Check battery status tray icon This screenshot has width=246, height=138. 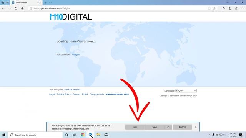217,135
